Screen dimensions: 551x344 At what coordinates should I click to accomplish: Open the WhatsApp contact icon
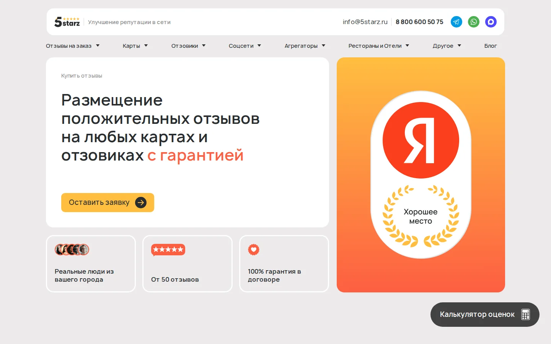click(473, 22)
